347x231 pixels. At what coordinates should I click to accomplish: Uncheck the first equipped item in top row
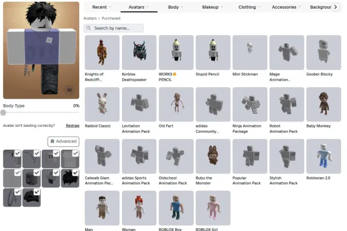[18, 153]
